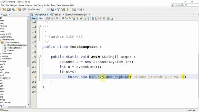199x112 pixels.
Task: Switch to the MinusValueException.java editor tab
Action: [x=78, y=15]
